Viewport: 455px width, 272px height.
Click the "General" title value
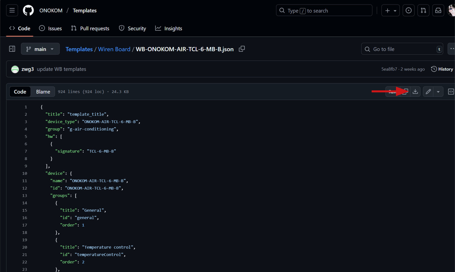click(93, 210)
